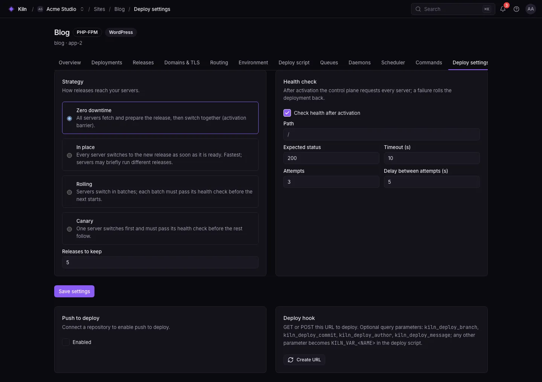Switch to the Queues tab
The height and width of the screenshot is (382, 542).
tap(329, 62)
